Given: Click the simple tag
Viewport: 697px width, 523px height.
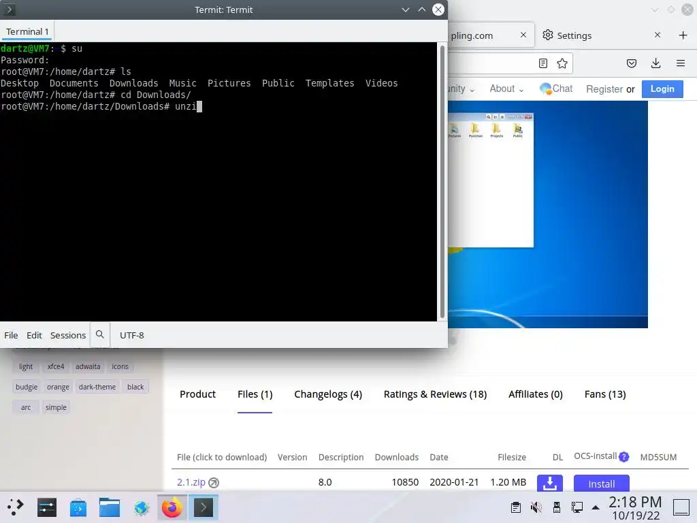Looking at the screenshot, I should (x=56, y=407).
